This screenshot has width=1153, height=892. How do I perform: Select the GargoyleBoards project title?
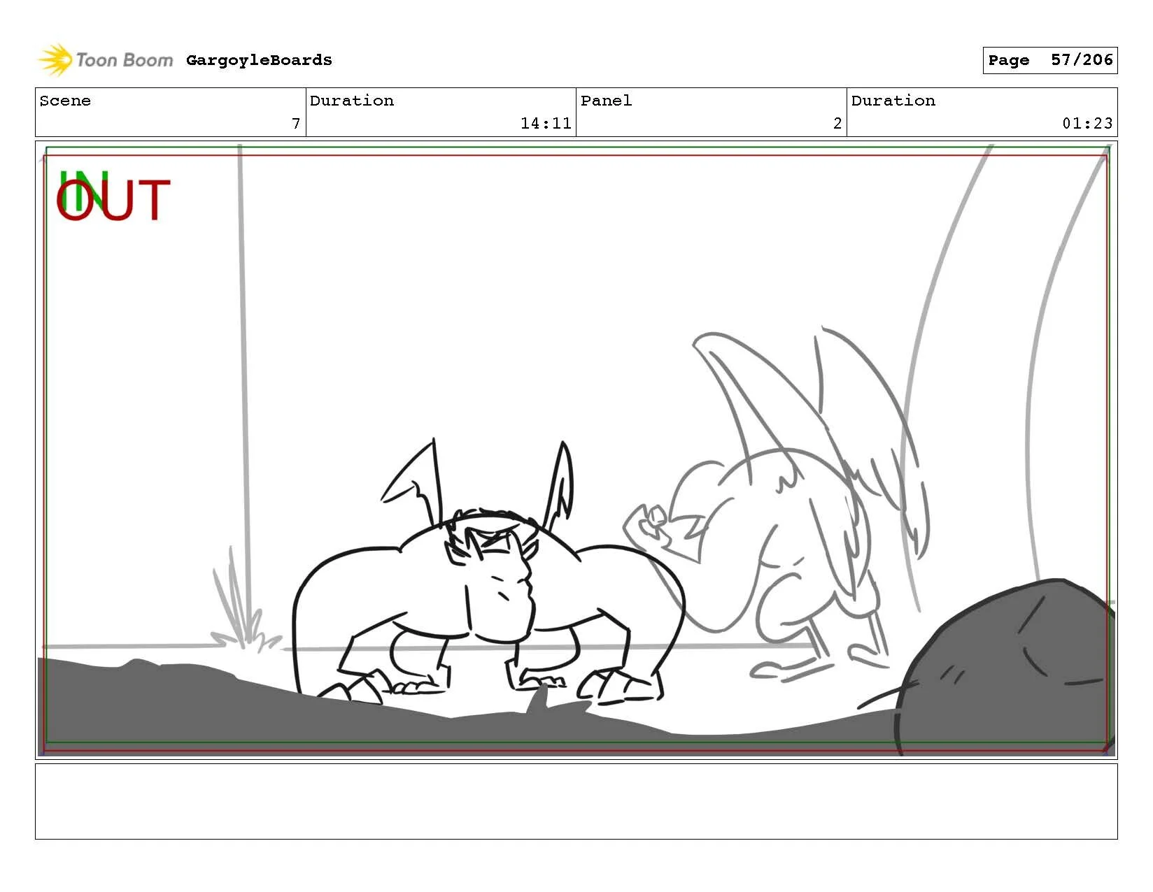(259, 60)
